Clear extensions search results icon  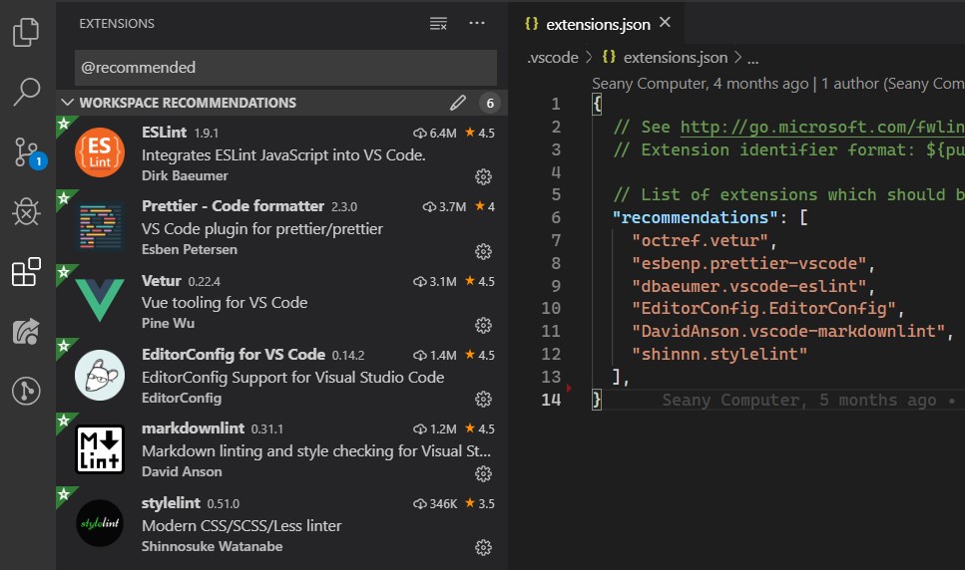[438, 23]
